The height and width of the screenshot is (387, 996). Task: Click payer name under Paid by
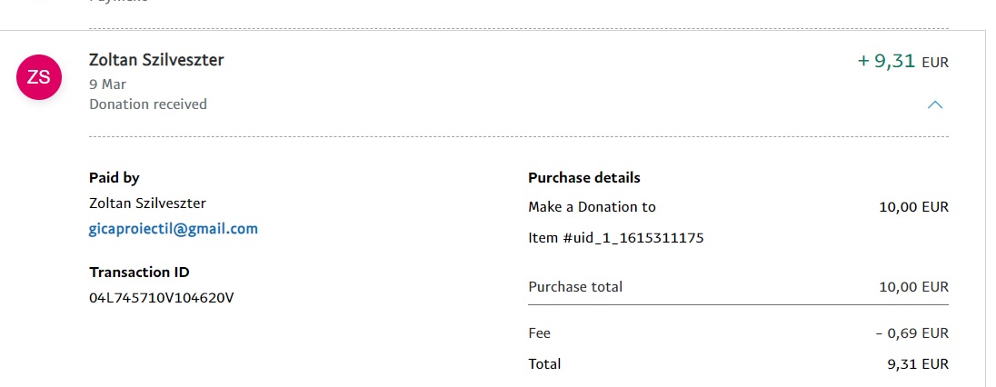coord(148,203)
